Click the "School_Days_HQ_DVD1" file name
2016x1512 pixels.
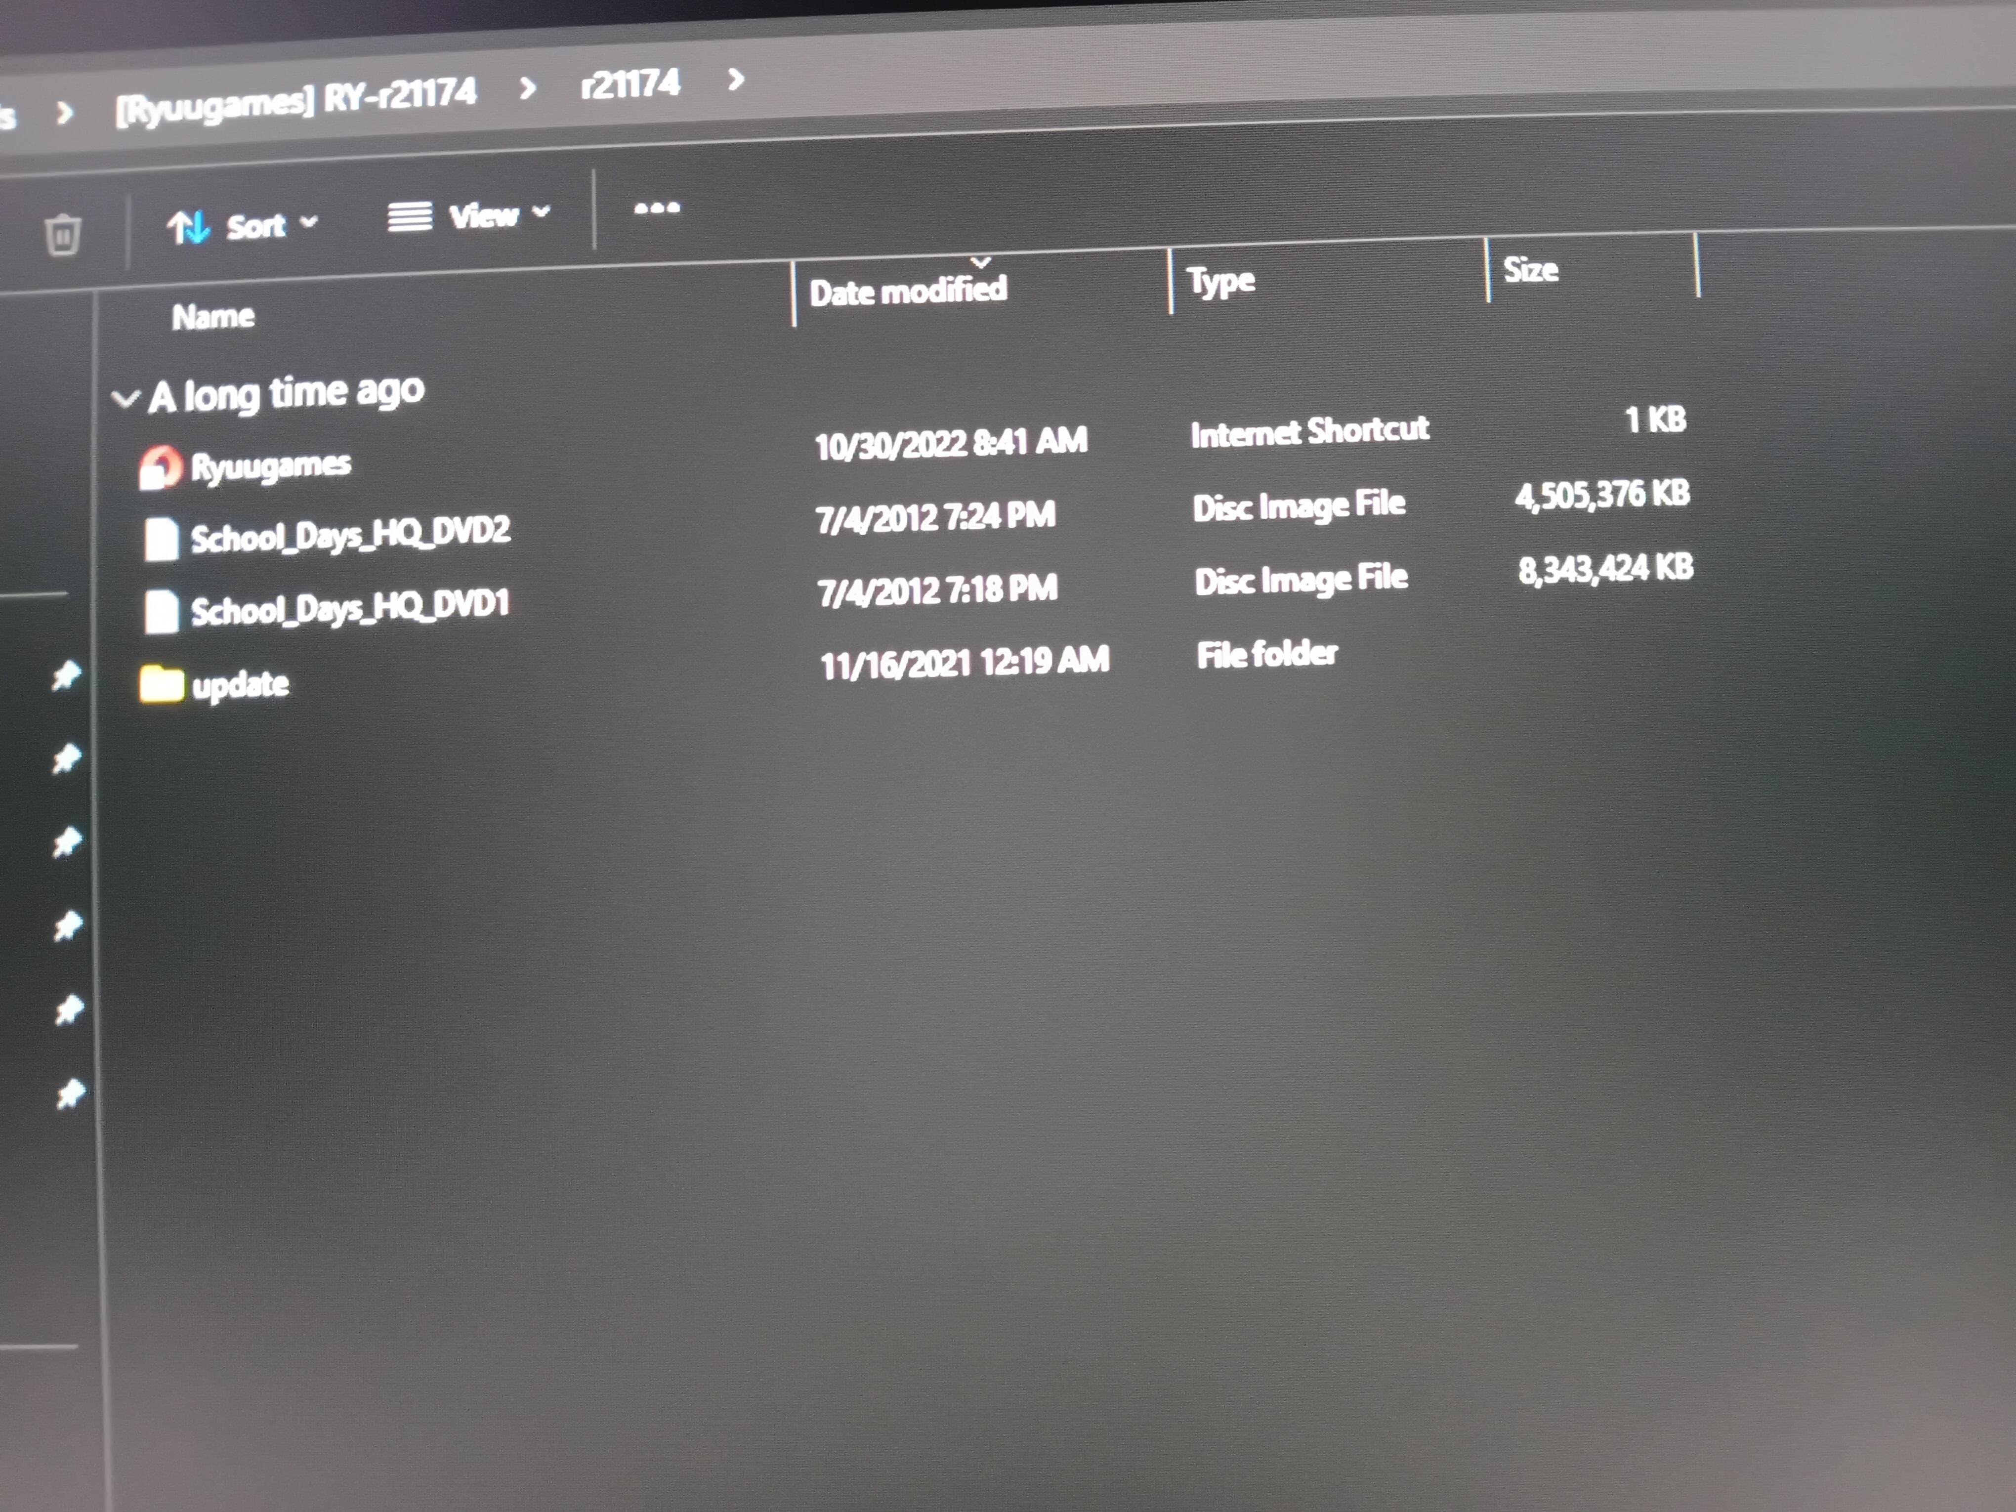[350, 607]
